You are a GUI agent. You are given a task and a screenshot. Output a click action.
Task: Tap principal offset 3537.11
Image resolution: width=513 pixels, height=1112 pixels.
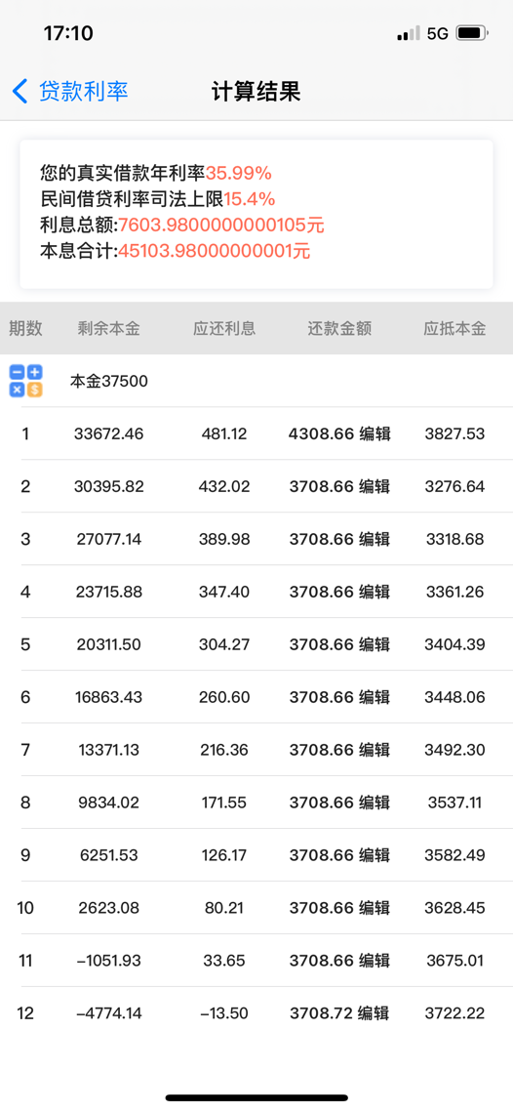click(x=454, y=803)
